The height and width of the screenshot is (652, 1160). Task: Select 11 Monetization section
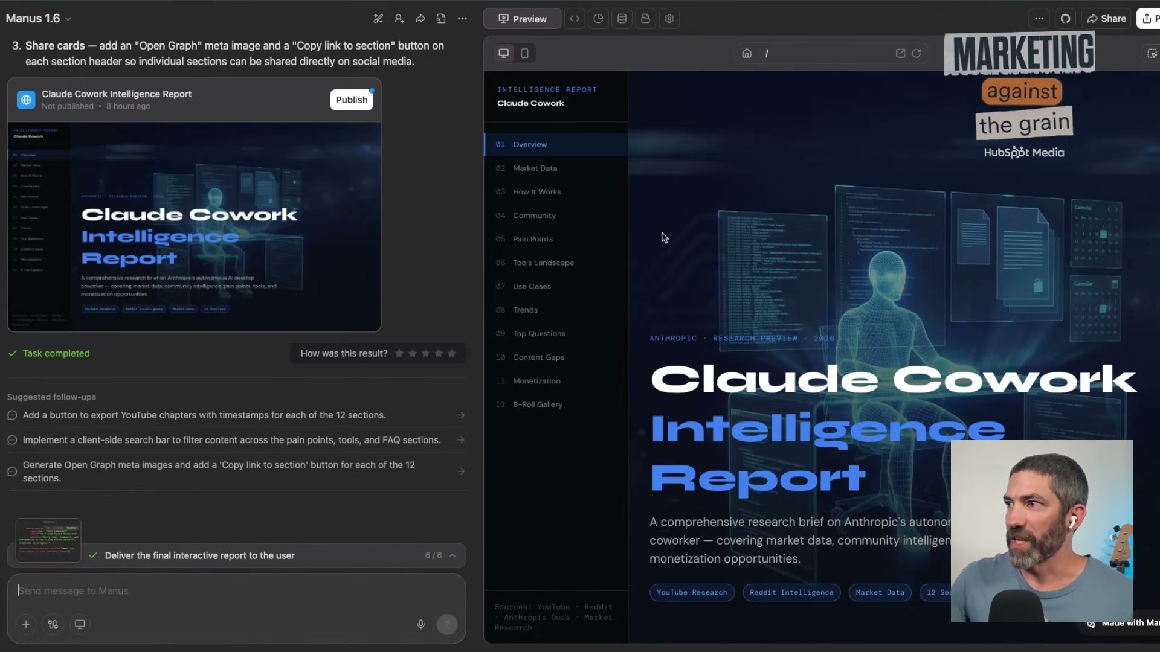556,381
